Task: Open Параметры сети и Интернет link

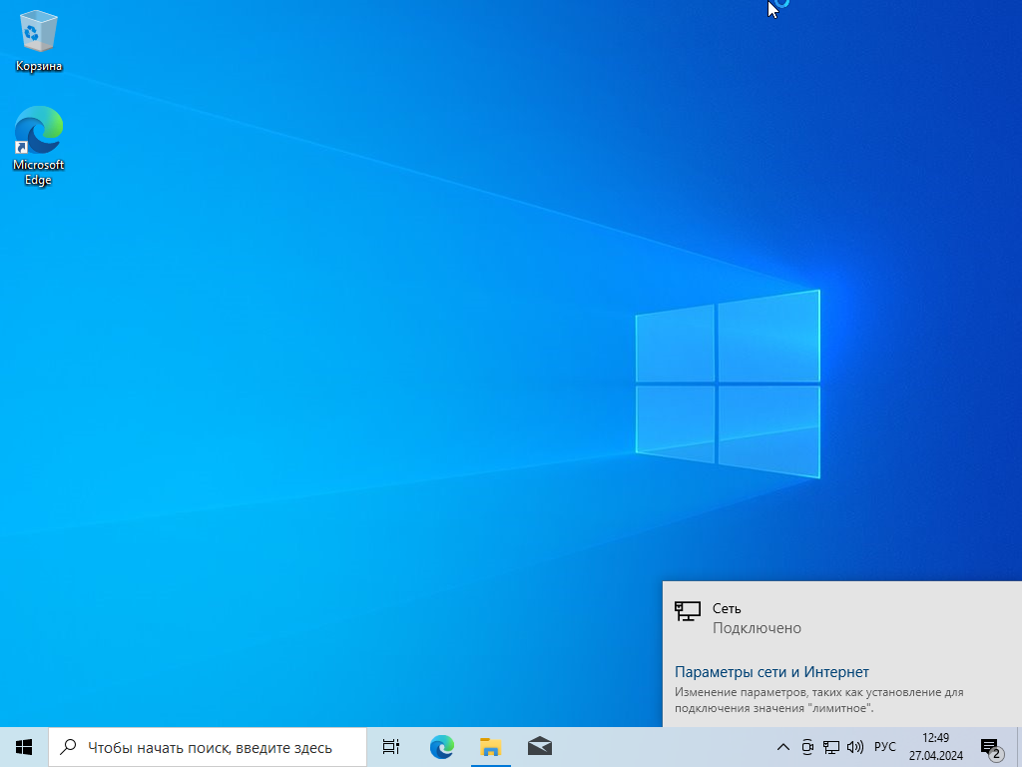Action: coord(771,672)
